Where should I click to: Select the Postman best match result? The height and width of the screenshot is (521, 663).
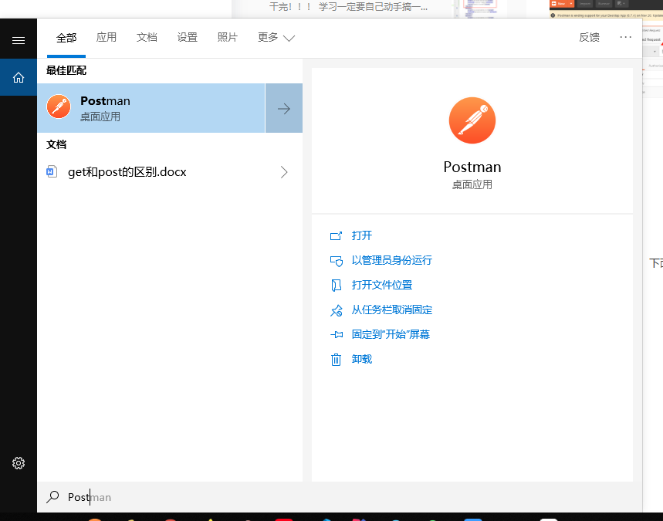(151, 108)
